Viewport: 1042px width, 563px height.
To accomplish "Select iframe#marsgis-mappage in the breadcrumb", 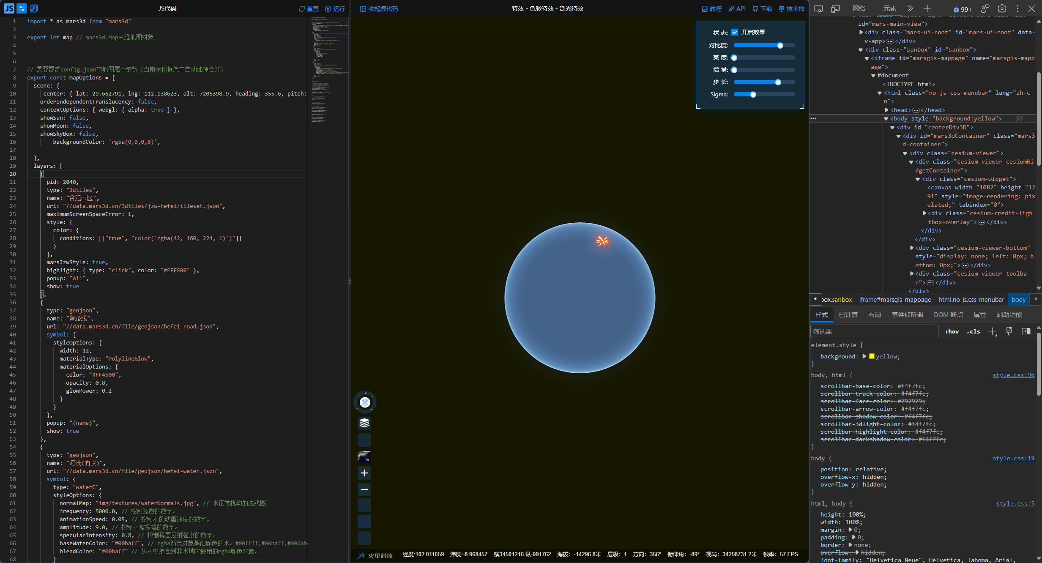I will pyautogui.click(x=895, y=300).
